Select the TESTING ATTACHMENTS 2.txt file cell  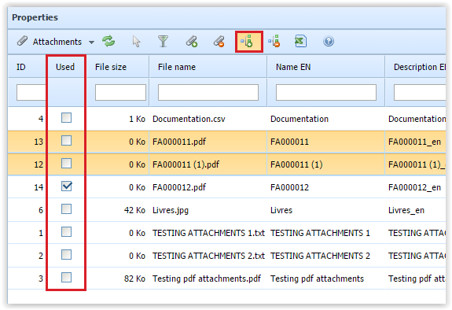[x=208, y=256]
